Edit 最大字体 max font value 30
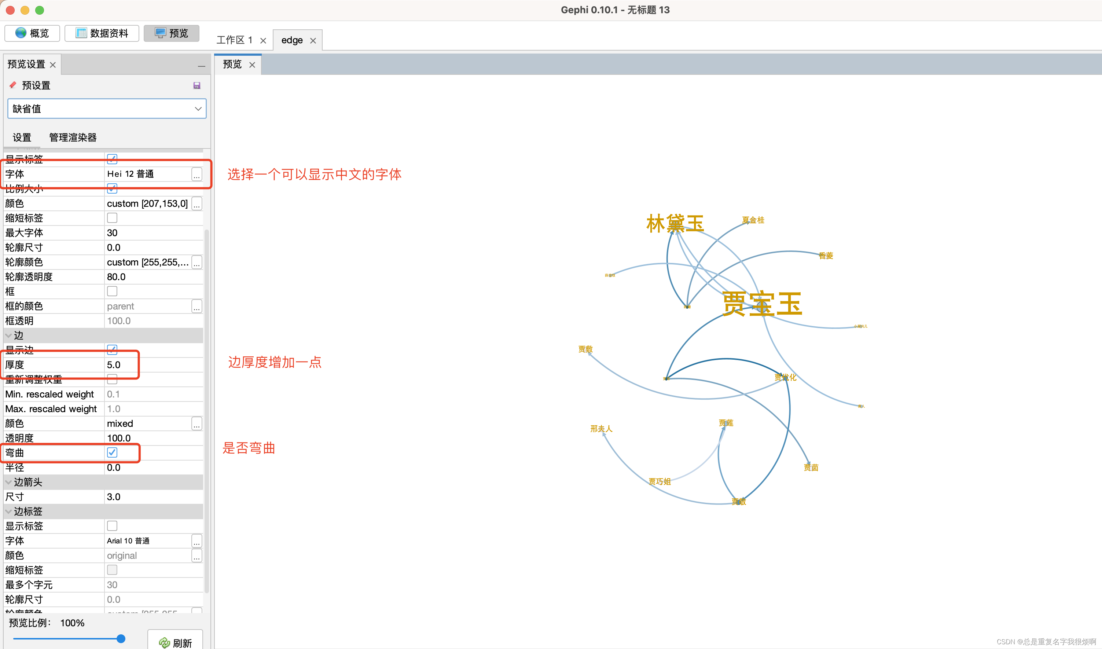 point(154,233)
